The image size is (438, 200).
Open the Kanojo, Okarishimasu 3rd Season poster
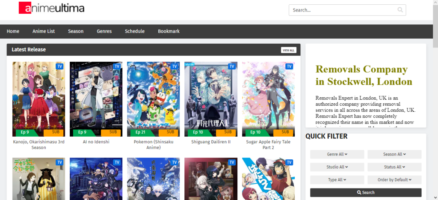coord(38,99)
